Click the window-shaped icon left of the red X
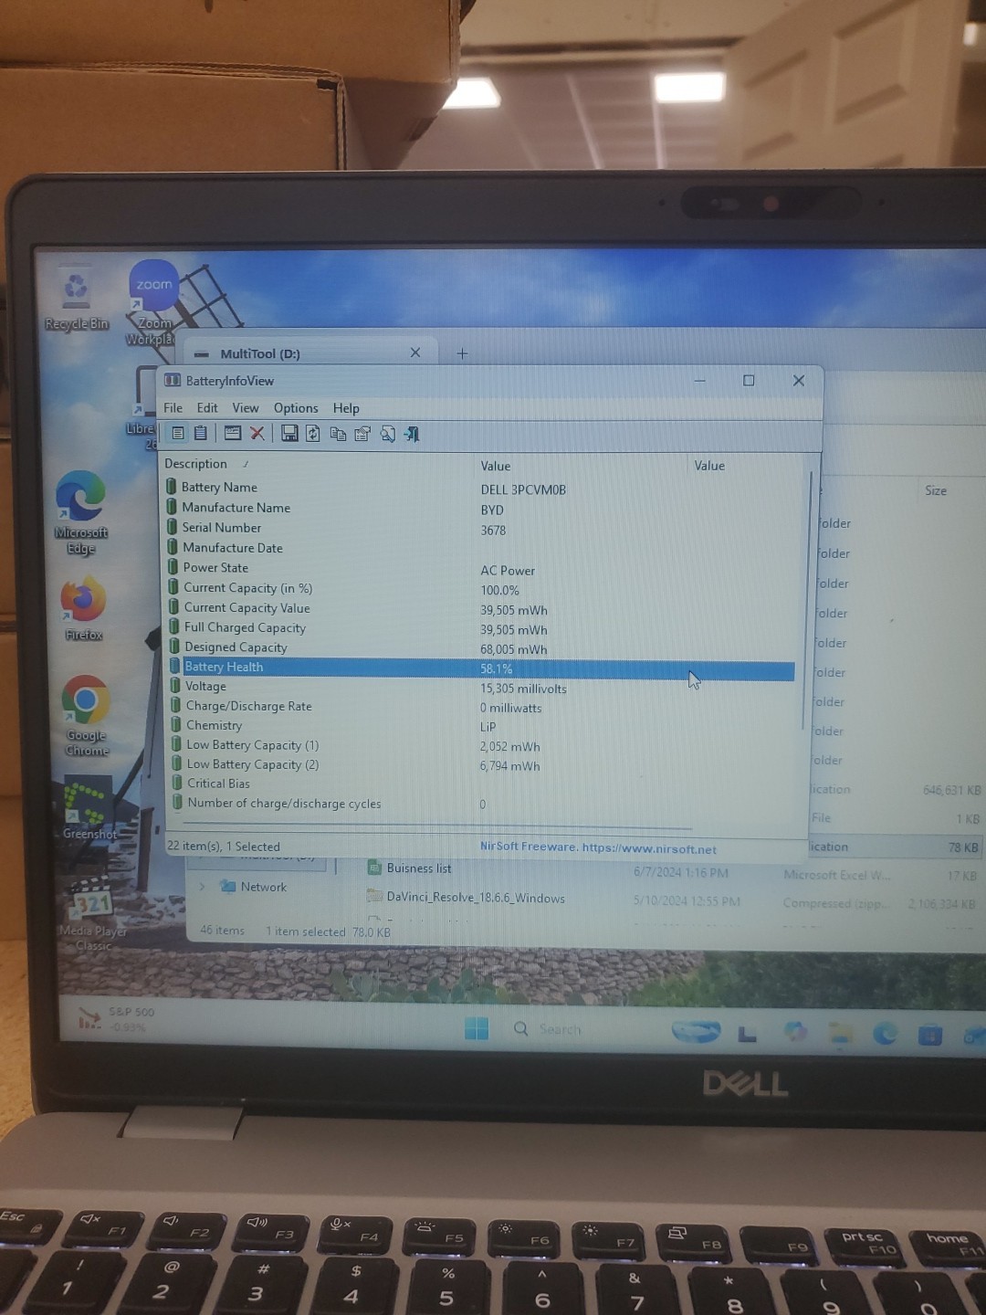Image resolution: width=986 pixels, height=1315 pixels. tap(233, 433)
